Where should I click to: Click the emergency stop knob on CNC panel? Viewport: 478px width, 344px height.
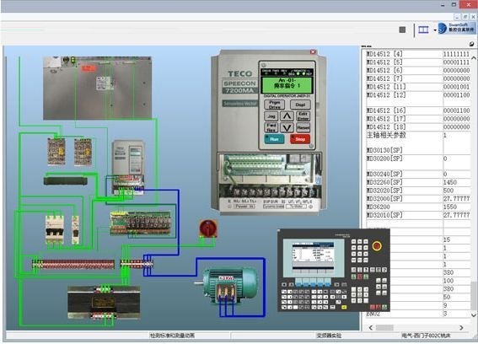pyautogui.click(x=377, y=246)
